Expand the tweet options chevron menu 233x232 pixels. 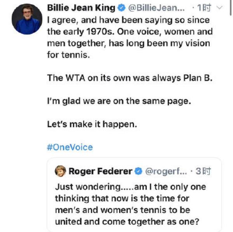(219, 8)
